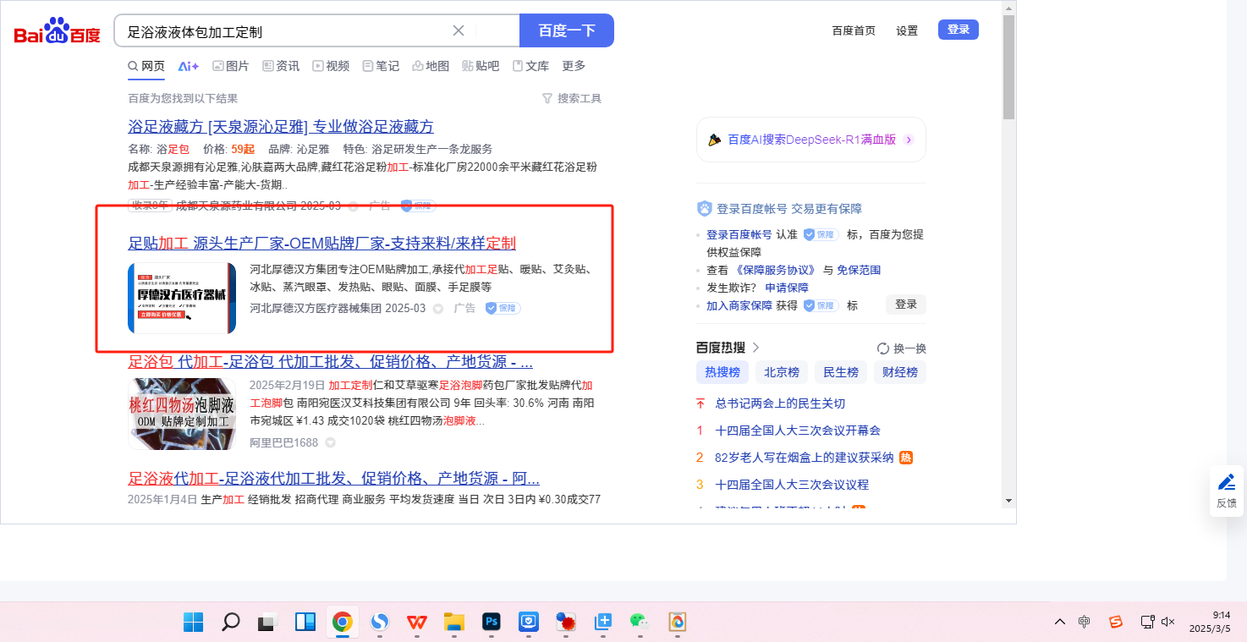Open the 足贴加工 源头生产厂家 result link
The image size is (1247, 642).
(321, 244)
